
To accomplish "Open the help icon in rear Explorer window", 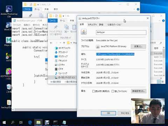I will pyautogui.click(x=138, y=9).
